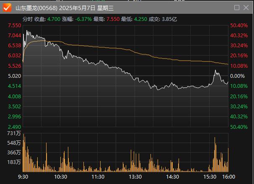Click the 2.996 price axis label
Viewport: 254px width, 184px height.
point(15,117)
